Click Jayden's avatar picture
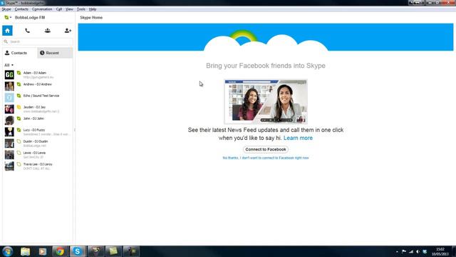Image resolution: width=456 pixels, height=257 pixels. pos(9,109)
